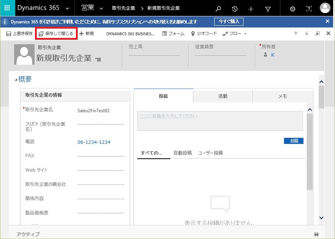The height and width of the screenshot is (239, 335).
Task: Click the form scrollbar up arrow
Action: (321, 82)
